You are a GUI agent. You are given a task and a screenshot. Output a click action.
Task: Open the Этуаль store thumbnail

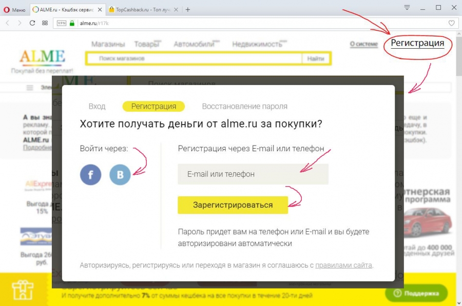click(x=36, y=236)
